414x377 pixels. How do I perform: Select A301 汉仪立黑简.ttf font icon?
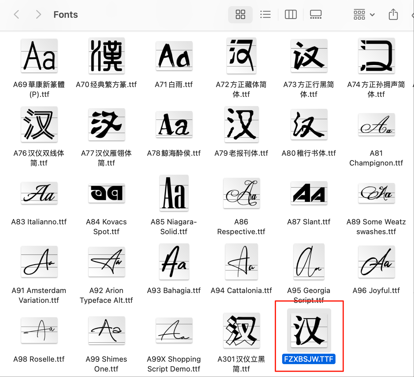[242, 330]
